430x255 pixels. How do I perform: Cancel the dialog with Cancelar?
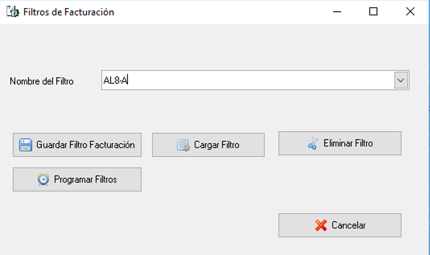[340, 225]
